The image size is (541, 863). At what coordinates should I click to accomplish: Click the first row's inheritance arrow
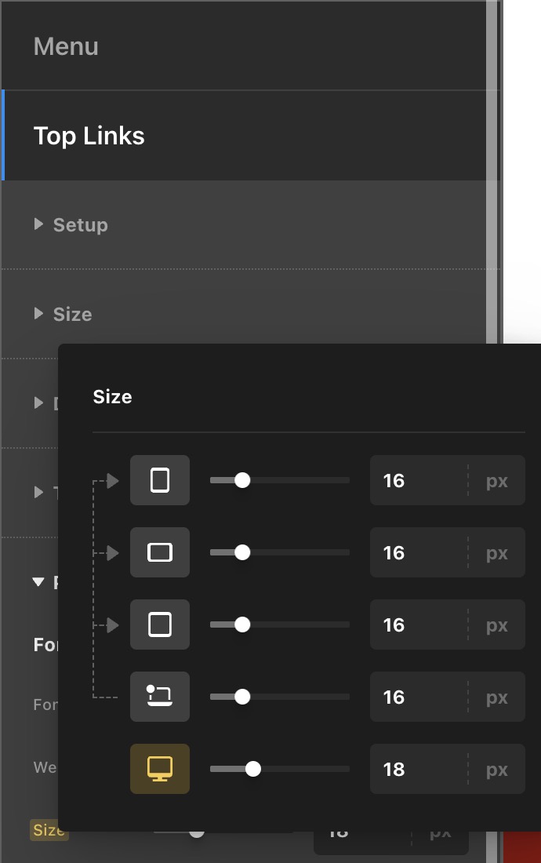[x=113, y=480]
